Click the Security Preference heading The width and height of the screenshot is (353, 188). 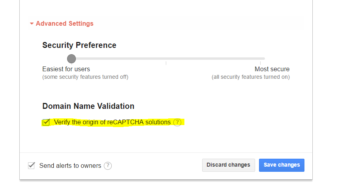[79, 46]
